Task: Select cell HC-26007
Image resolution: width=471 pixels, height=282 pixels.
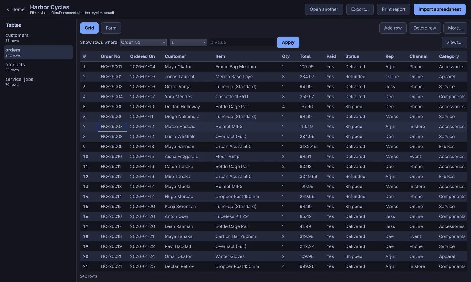Action: point(112,127)
